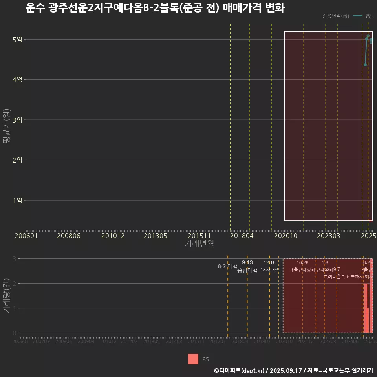Click the 12·16 18차대책 annotation
Viewport: 377px width, 377px height.
coord(269,266)
